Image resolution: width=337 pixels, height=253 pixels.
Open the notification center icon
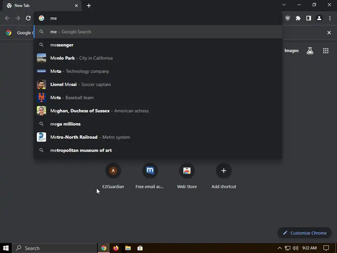[326, 248]
